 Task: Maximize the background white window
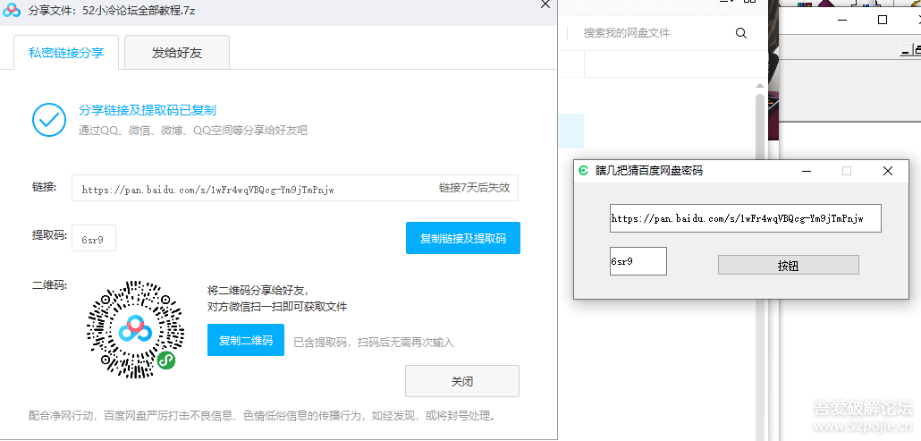[883, 20]
